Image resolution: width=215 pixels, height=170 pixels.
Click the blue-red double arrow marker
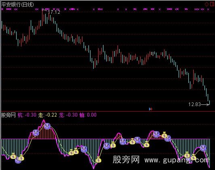(x=151, y=109)
